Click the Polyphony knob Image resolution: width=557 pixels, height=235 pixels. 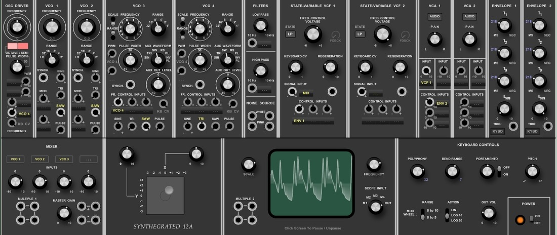coord(417,171)
